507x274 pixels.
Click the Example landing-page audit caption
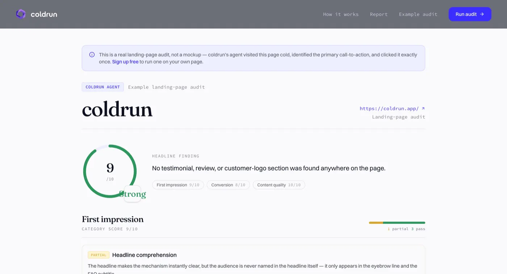click(167, 87)
